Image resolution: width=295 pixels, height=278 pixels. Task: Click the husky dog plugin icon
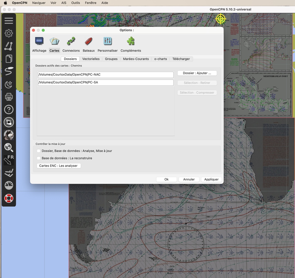(9, 135)
